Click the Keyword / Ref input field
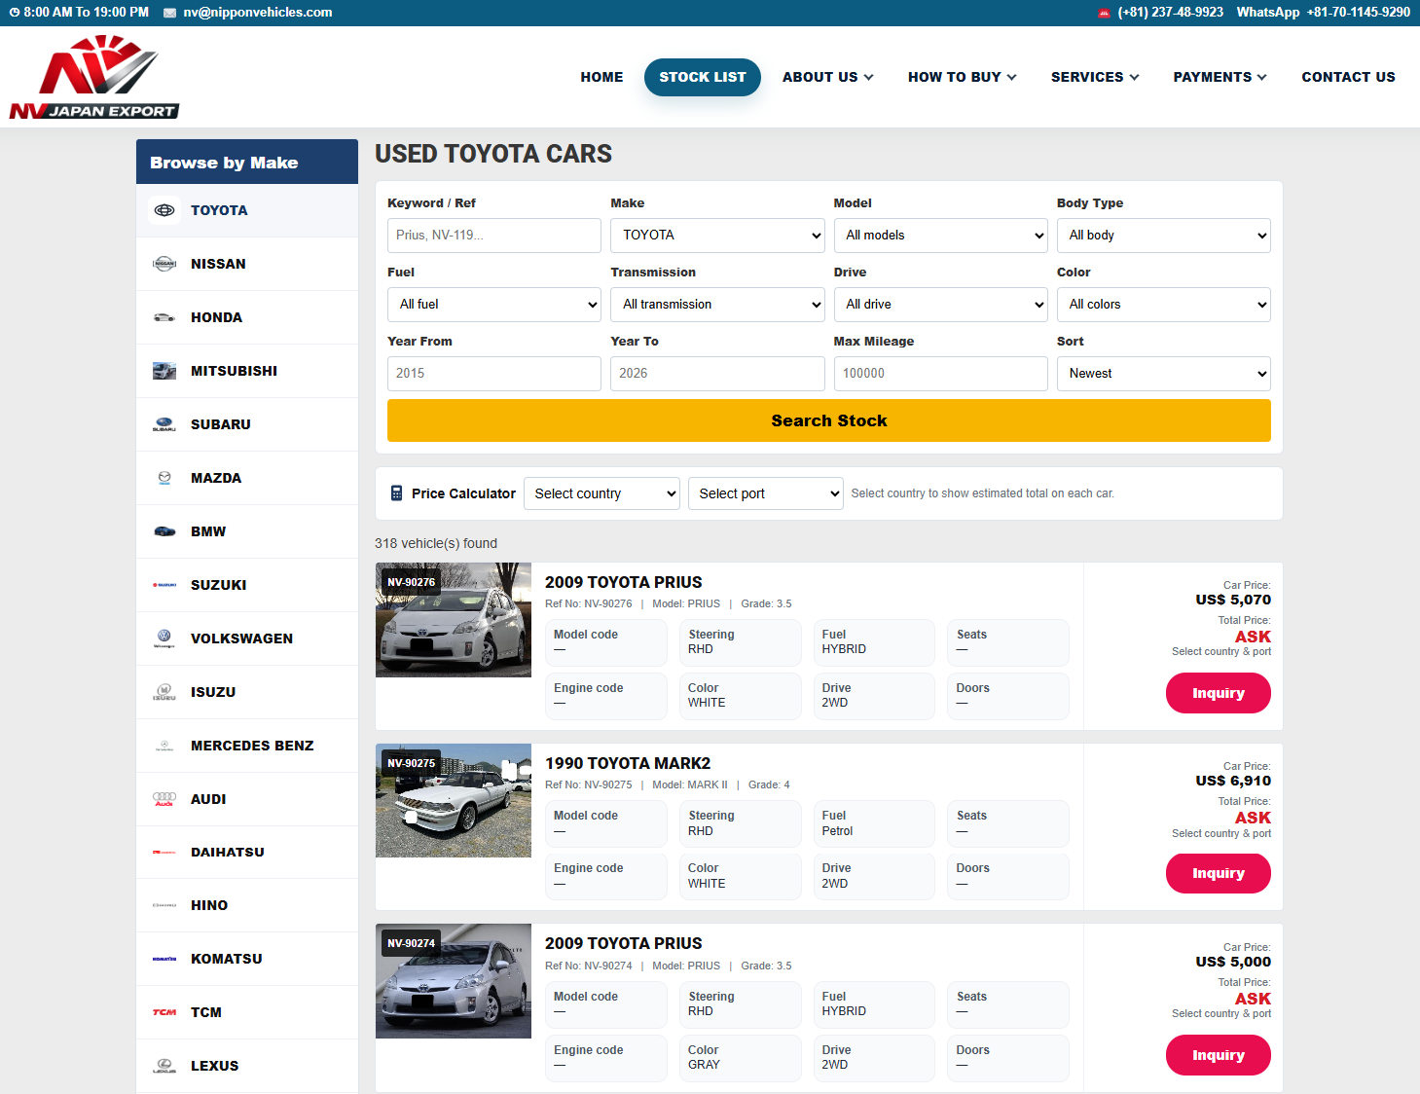1420x1094 pixels. coord(494,236)
